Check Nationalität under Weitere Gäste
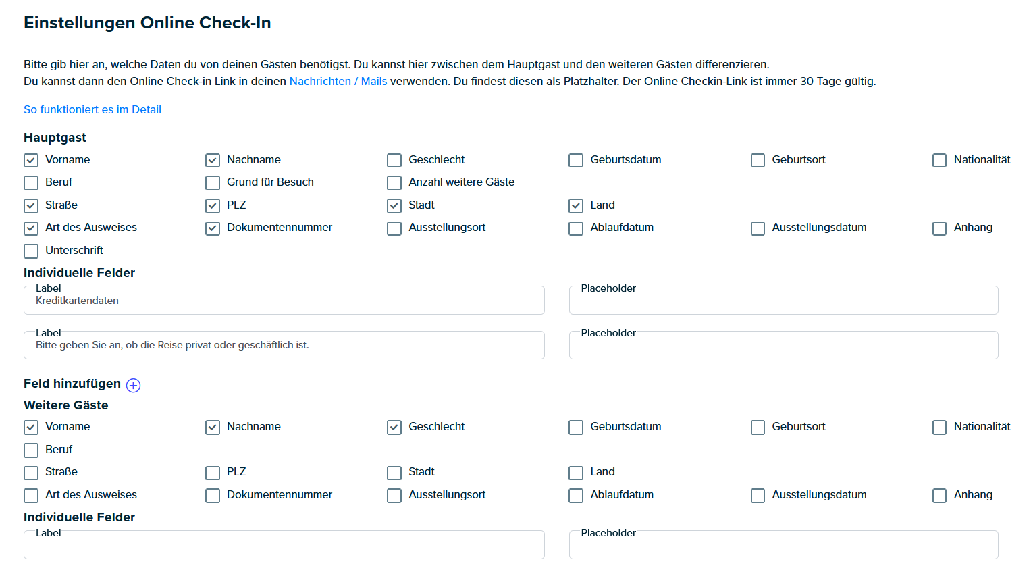This screenshot has width=1033, height=568. click(939, 427)
